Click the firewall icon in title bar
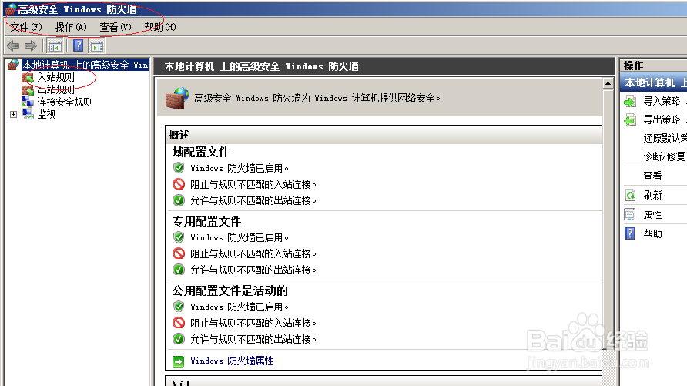Viewport: 687px width, 386px height. click(x=11, y=8)
